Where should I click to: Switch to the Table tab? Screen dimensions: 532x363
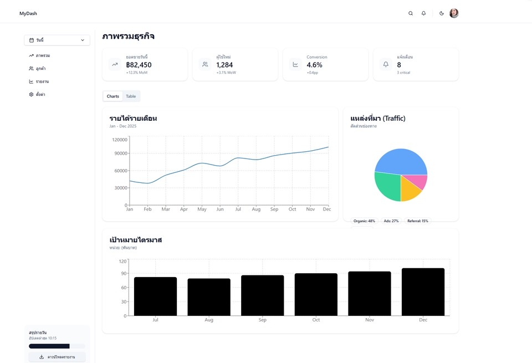coord(131,96)
